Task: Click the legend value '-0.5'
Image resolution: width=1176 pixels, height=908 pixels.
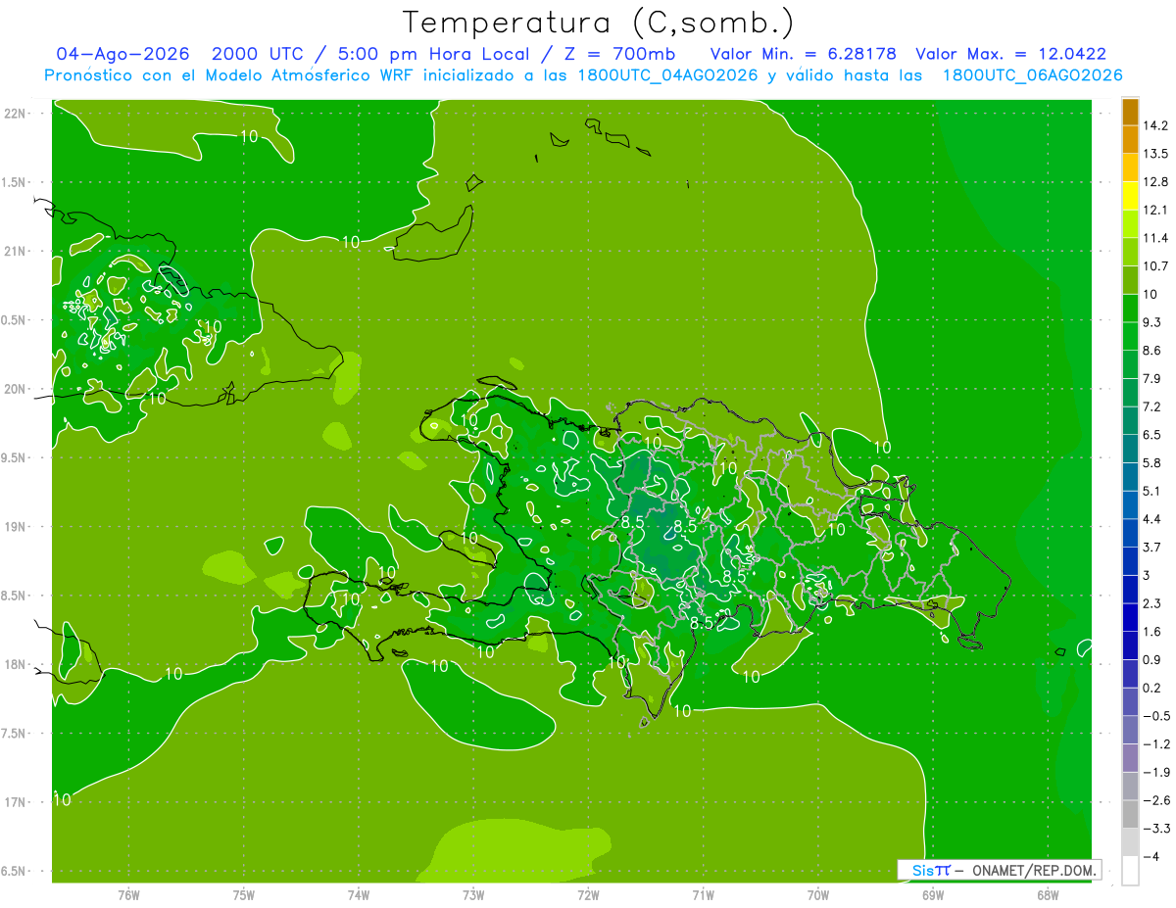Action: [x=1156, y=716]
